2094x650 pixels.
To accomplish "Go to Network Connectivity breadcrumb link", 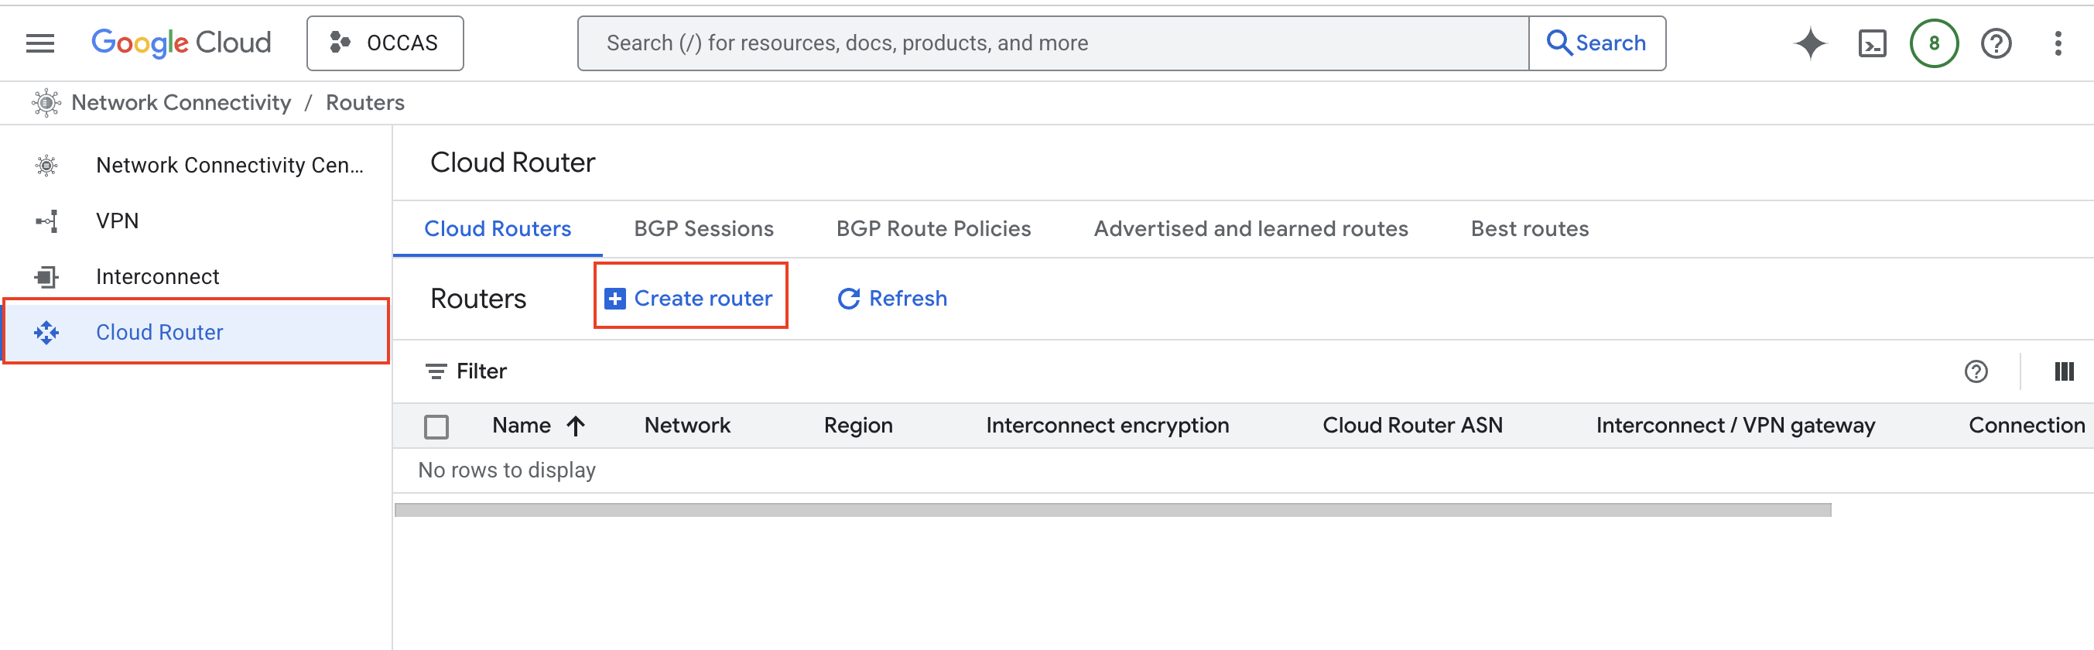I will point(181,102).
